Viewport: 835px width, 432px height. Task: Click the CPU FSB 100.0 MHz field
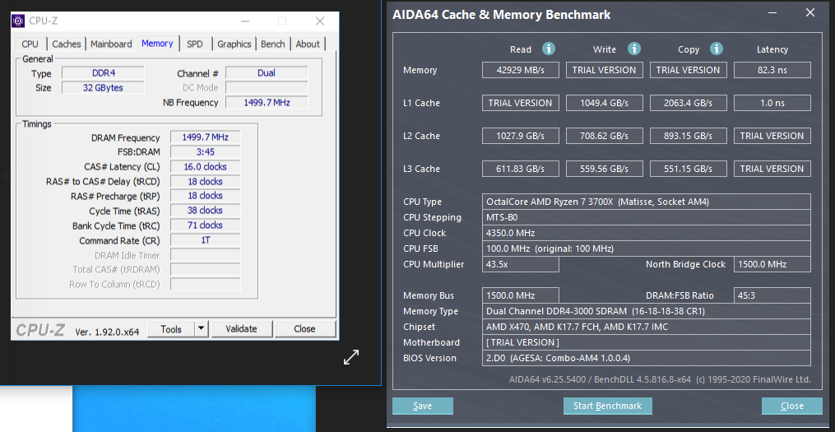coord(647,249)
